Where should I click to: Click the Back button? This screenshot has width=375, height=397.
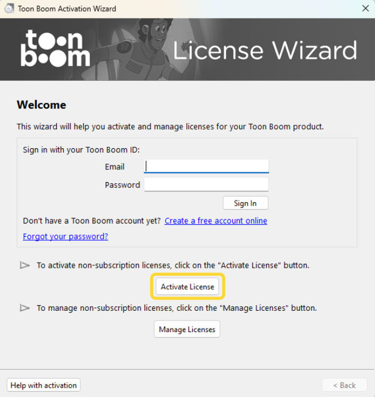point(344,385)
